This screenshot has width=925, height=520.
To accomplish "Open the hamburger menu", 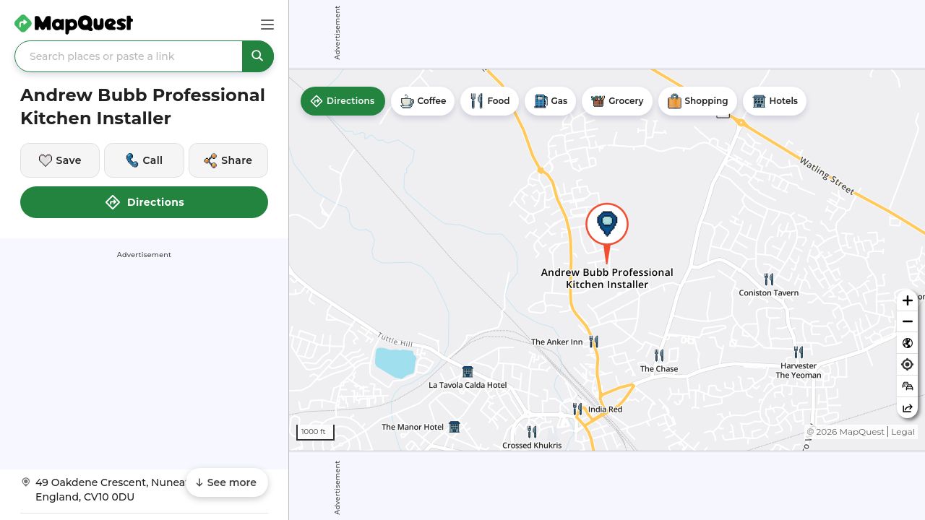I will click(267, 25).
